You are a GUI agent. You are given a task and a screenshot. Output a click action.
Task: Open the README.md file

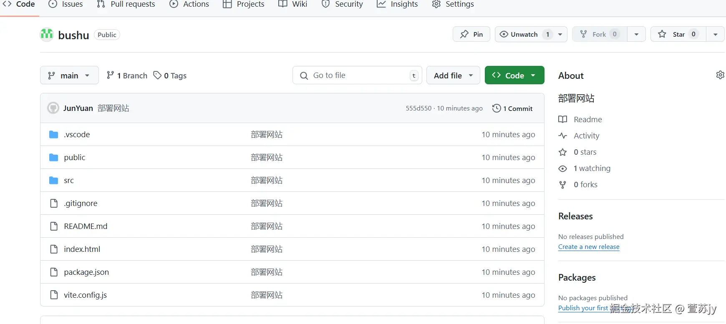(86, 226)
